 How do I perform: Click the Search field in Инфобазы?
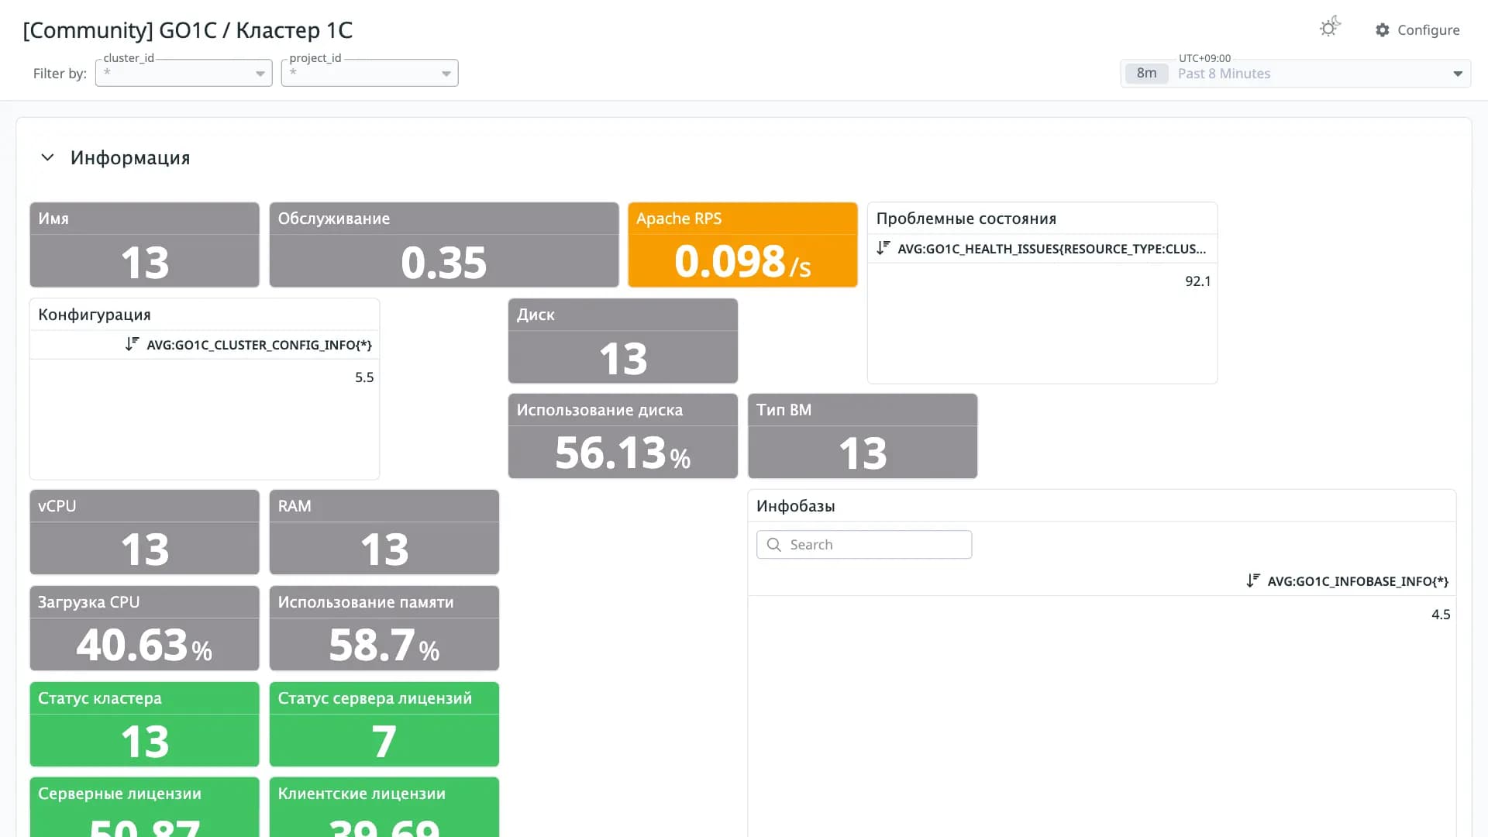[864, 545]
